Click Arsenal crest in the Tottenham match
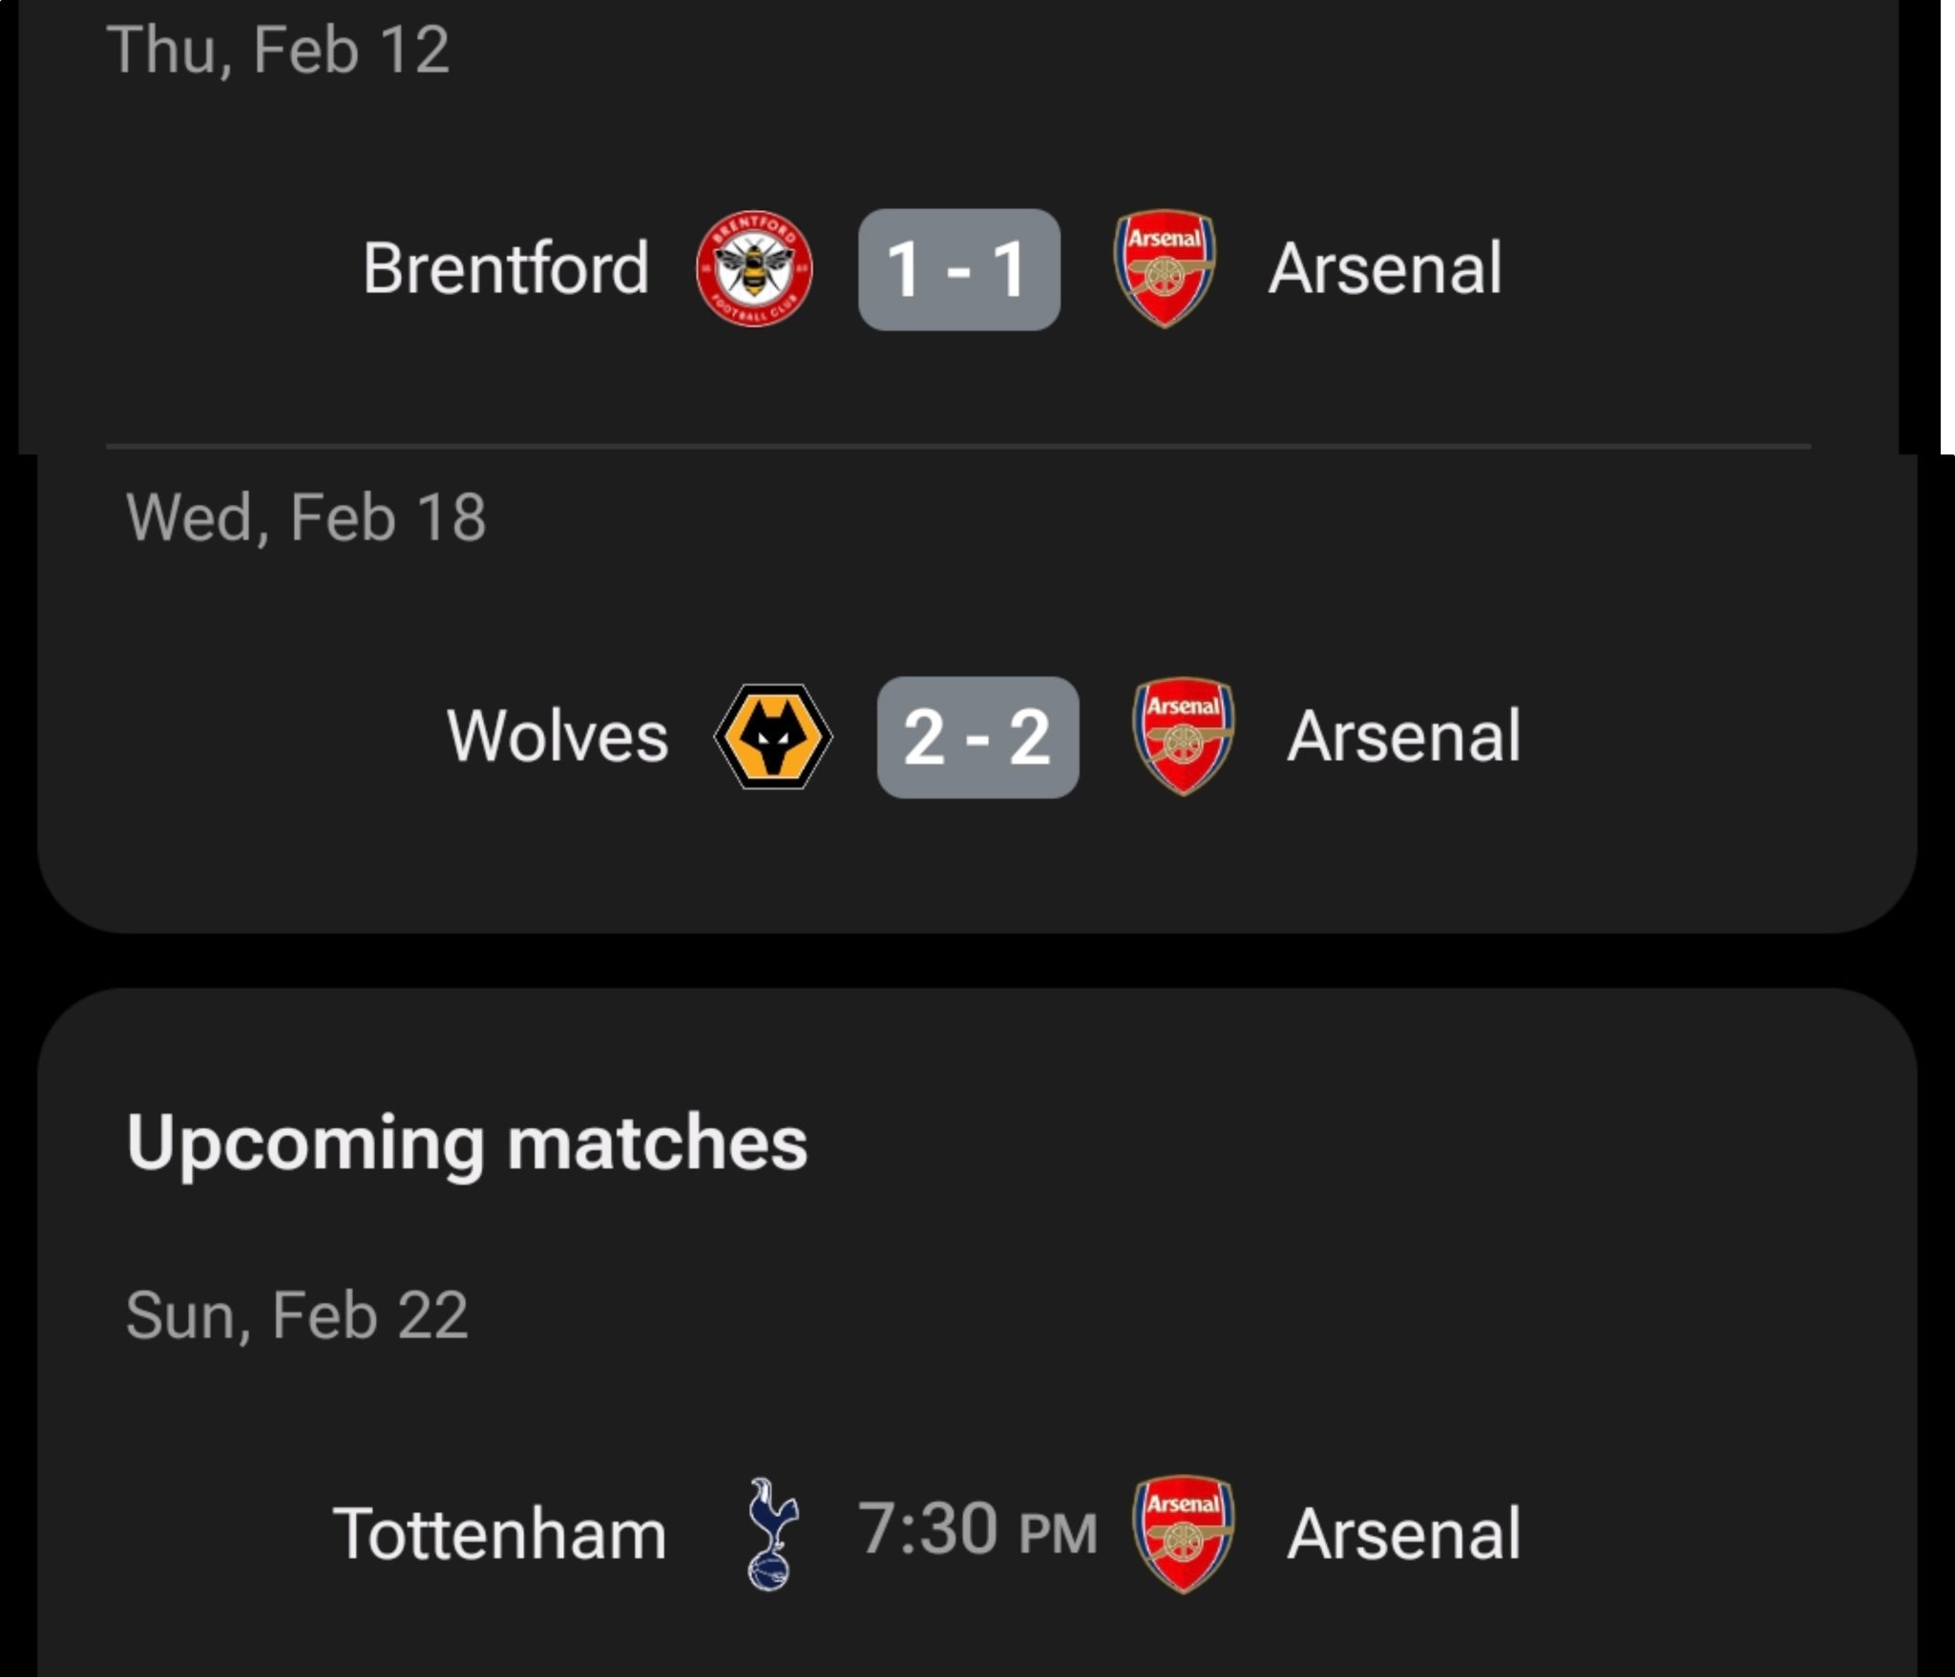 tap(1184, 1534)
